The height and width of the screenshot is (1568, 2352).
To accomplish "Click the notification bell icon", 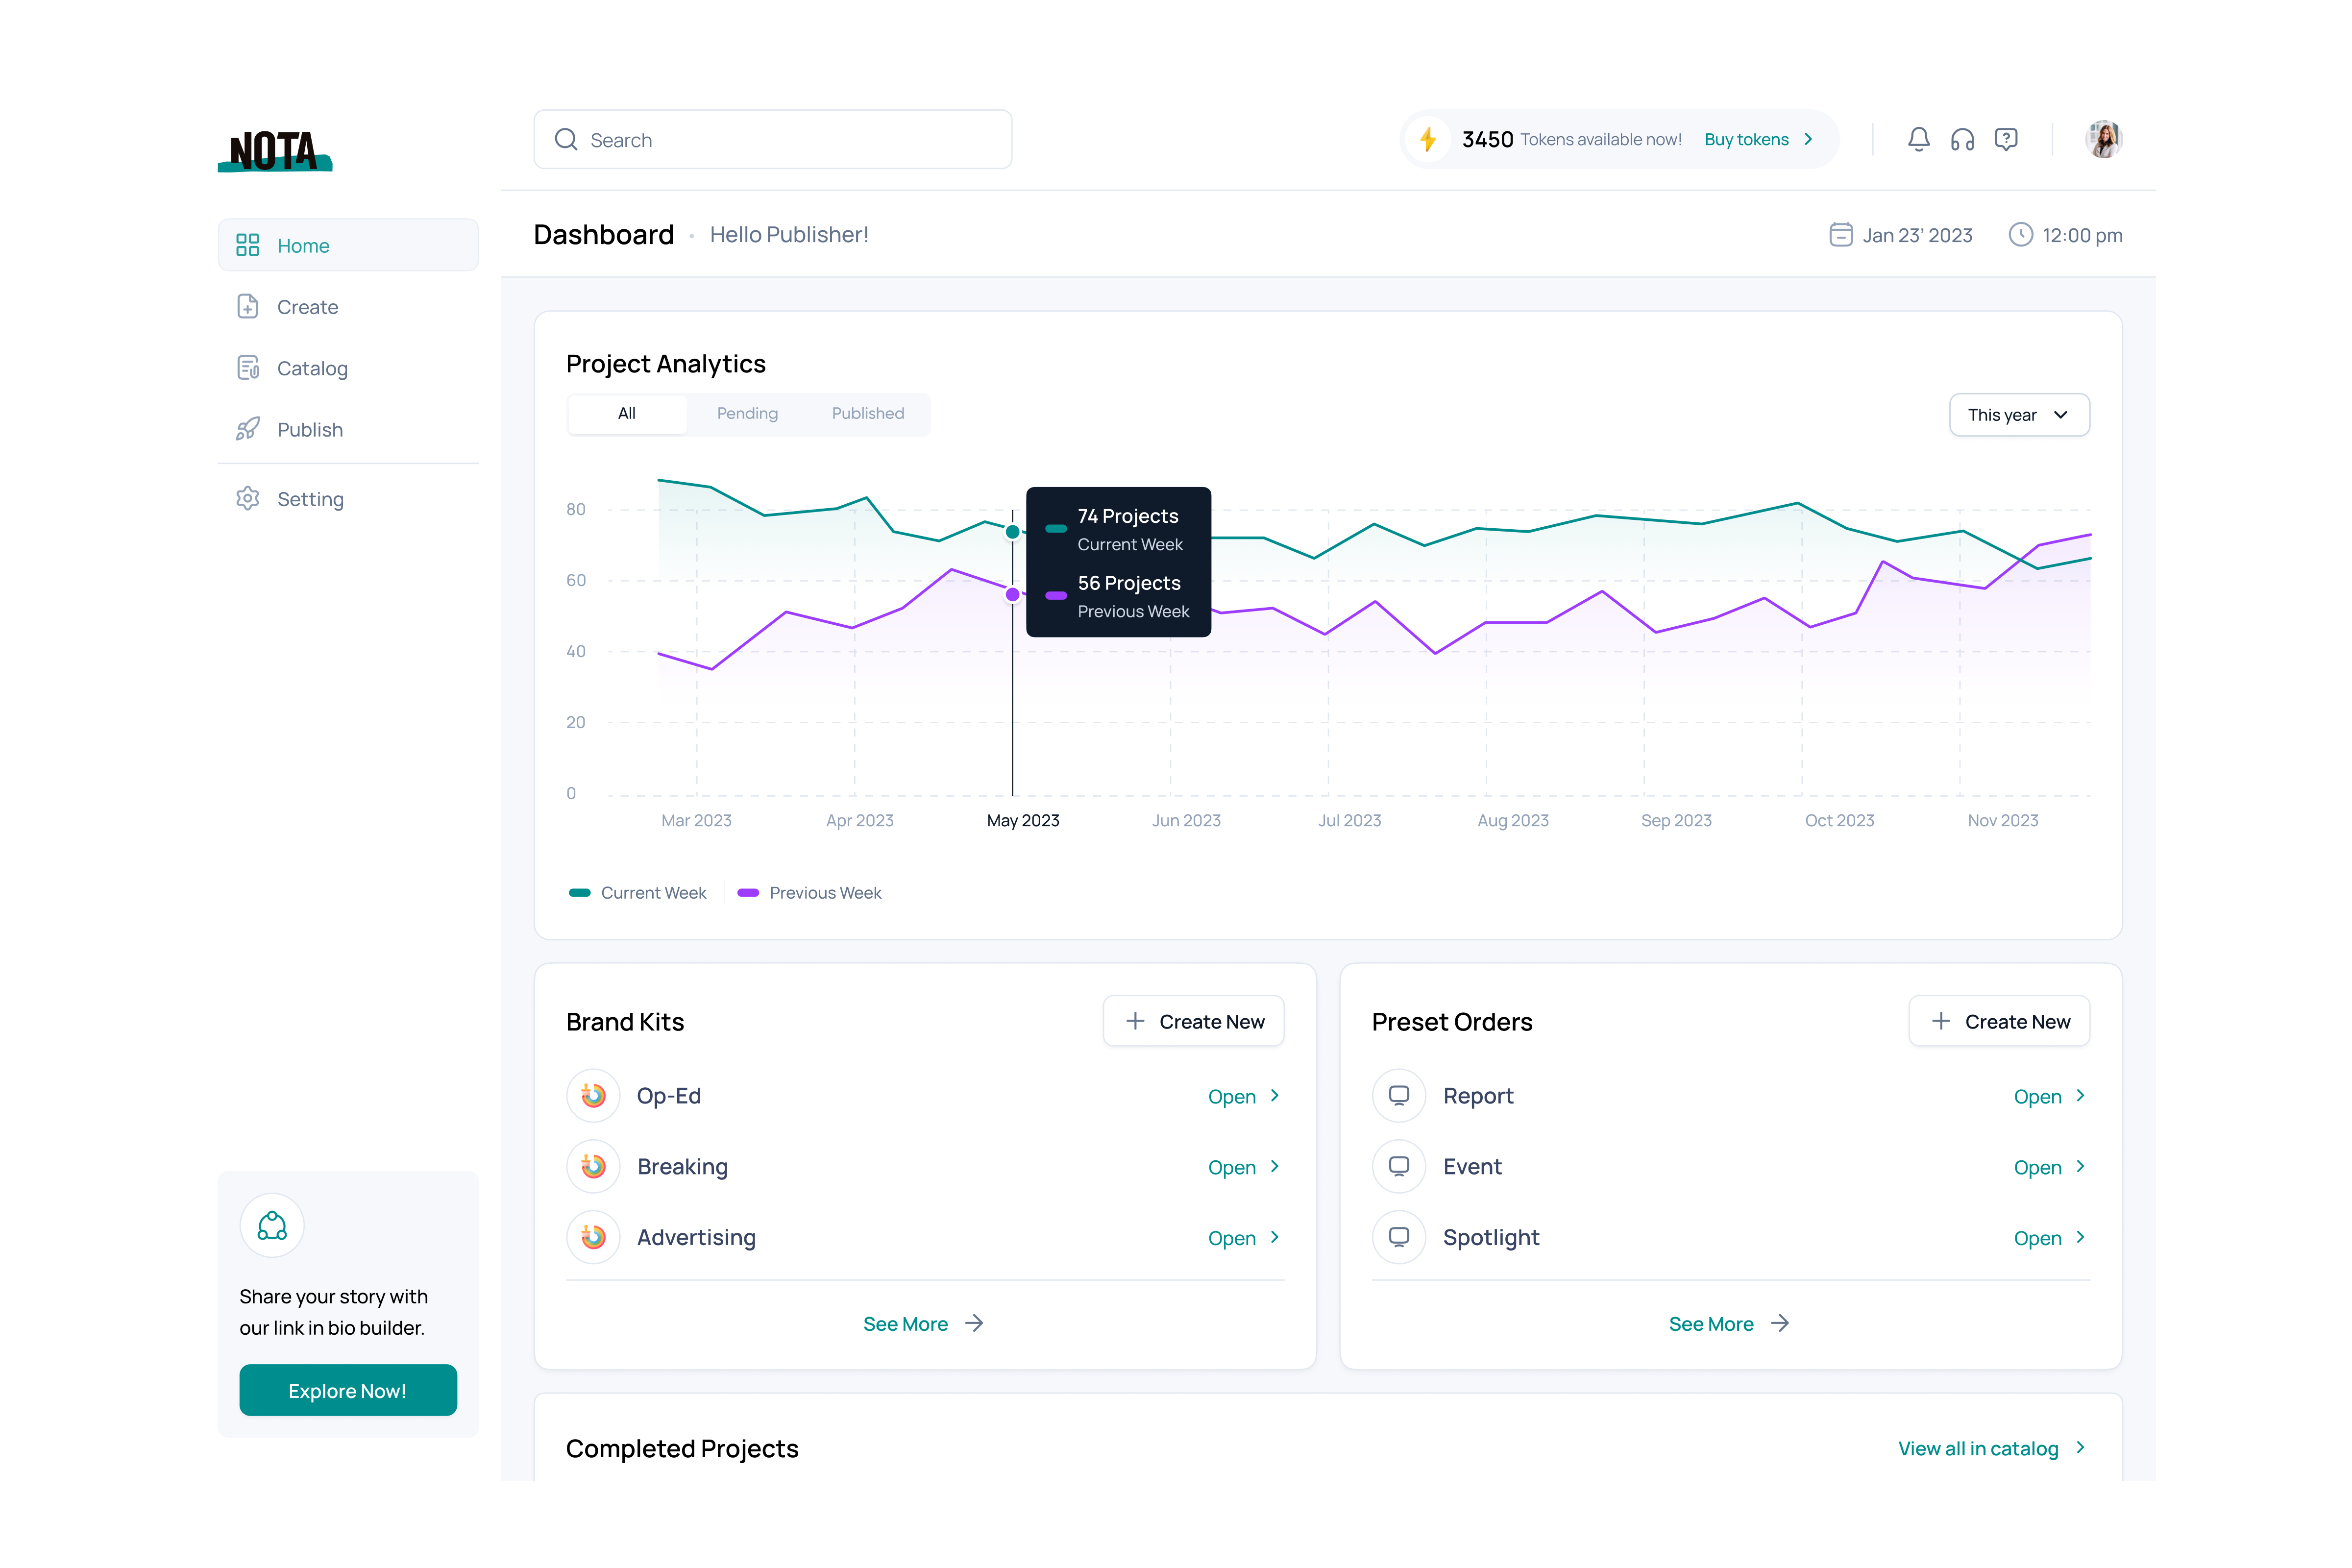I will click(x=1918, y=139).
